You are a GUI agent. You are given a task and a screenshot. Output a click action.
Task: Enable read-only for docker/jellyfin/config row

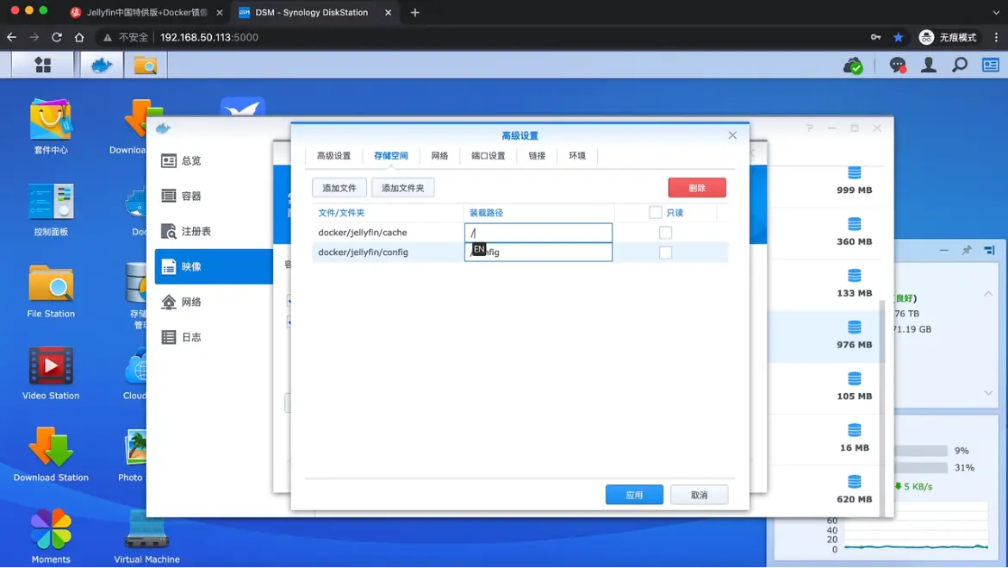[x=665, y=253]
